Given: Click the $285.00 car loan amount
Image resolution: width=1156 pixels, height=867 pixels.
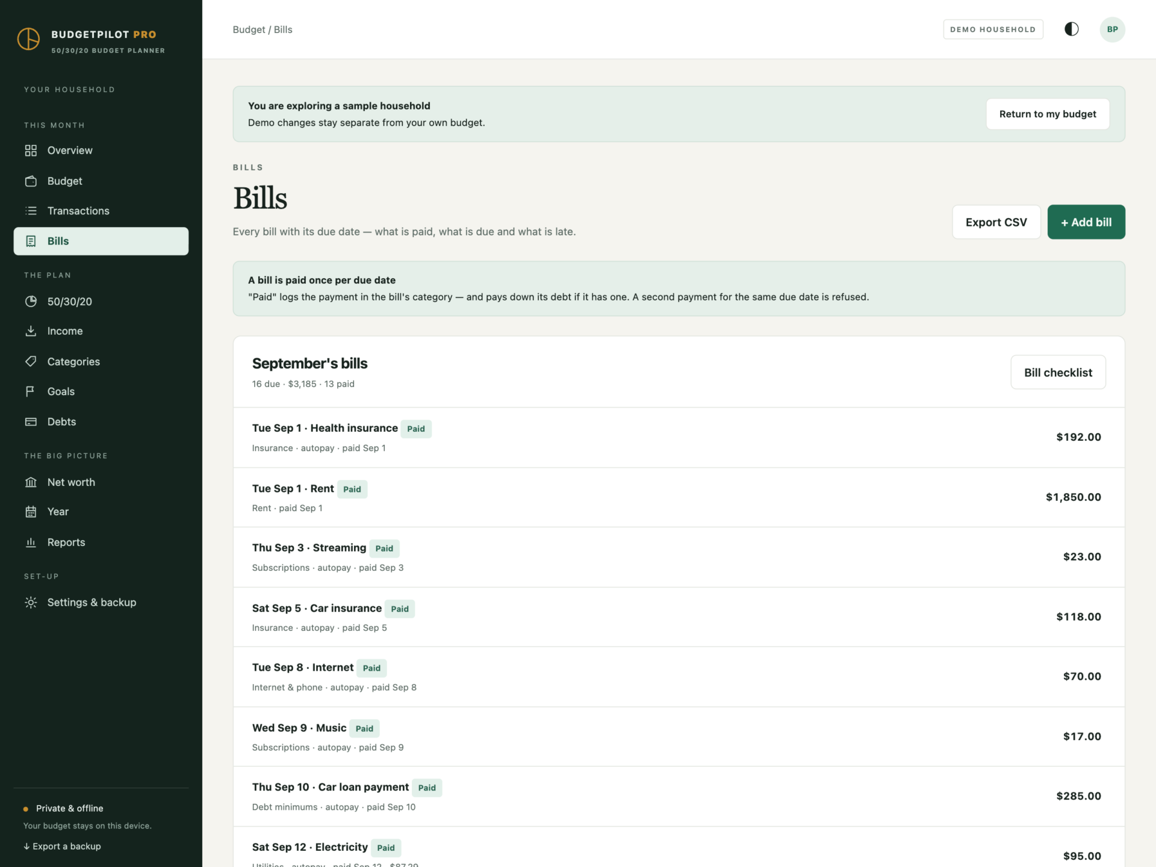Looking at the screenshot, I should (1079, 796).
